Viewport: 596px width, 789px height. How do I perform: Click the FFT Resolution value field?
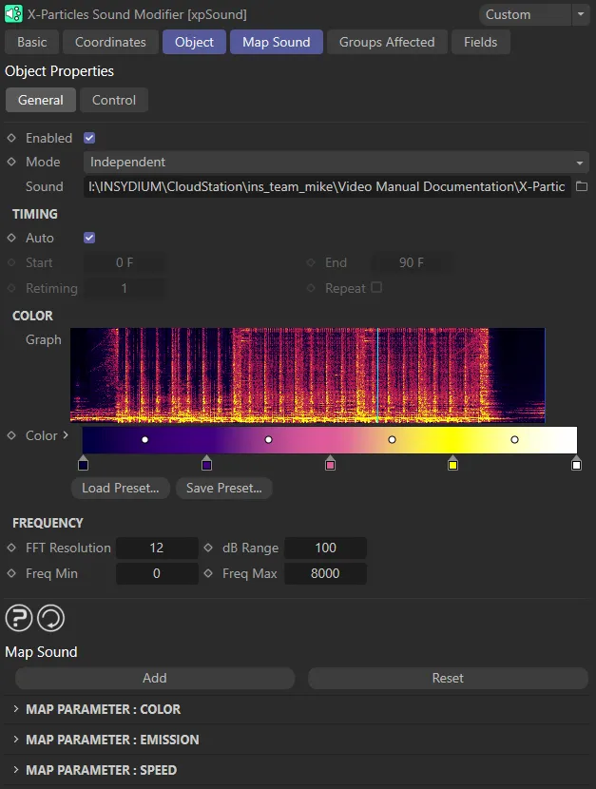[x=157, y=548]
